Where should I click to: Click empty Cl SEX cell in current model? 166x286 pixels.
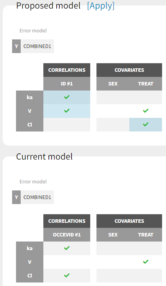click(113, 275)
